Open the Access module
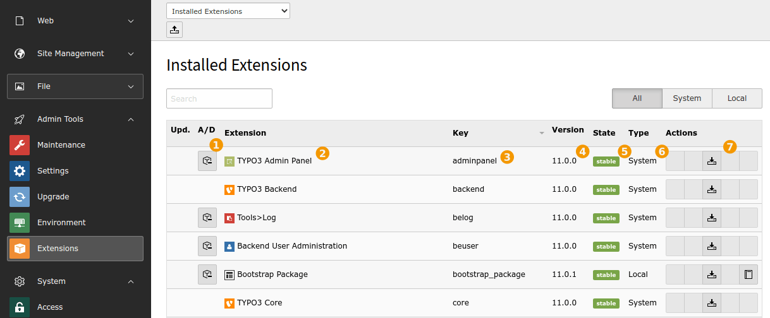Viewport: 770px width, 318px height. (75, 307)
